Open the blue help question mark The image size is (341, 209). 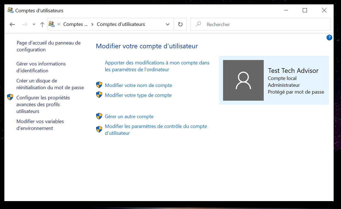tap(329, 38)
